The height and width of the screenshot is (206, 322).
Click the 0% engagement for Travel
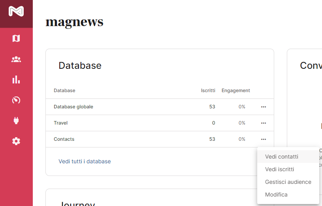pos(242,123)
